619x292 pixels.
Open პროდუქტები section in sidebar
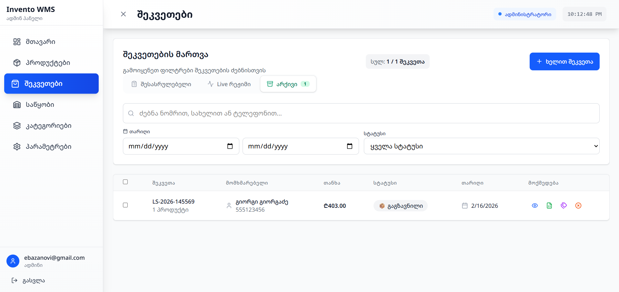click(51, 63)
